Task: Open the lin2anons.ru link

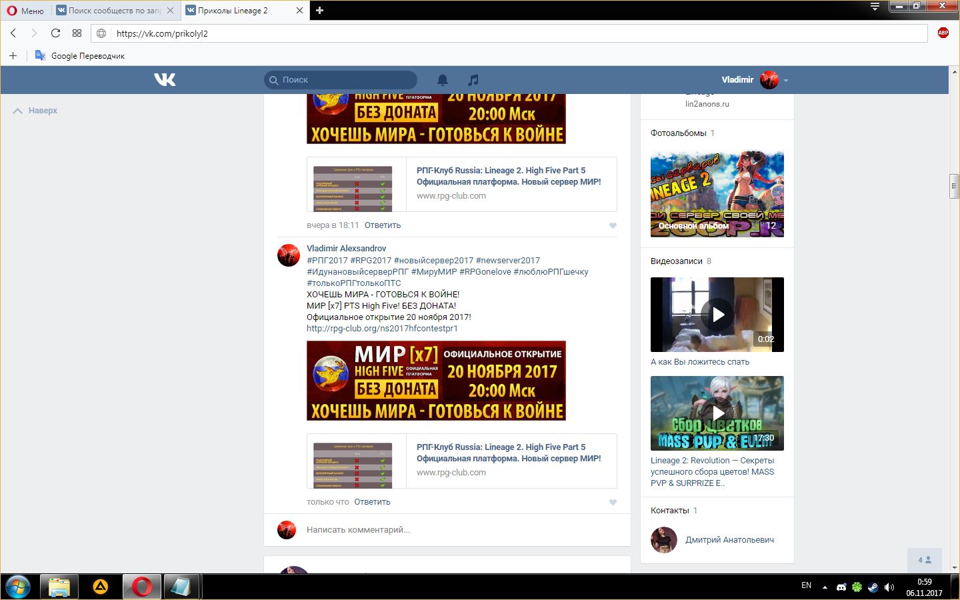Action: [x=707, y=104]
